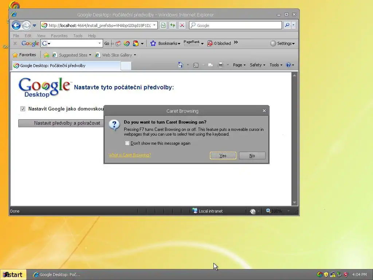Close the Caret Browsing dialog
This screenshot has height=280, width=373.
264,111
